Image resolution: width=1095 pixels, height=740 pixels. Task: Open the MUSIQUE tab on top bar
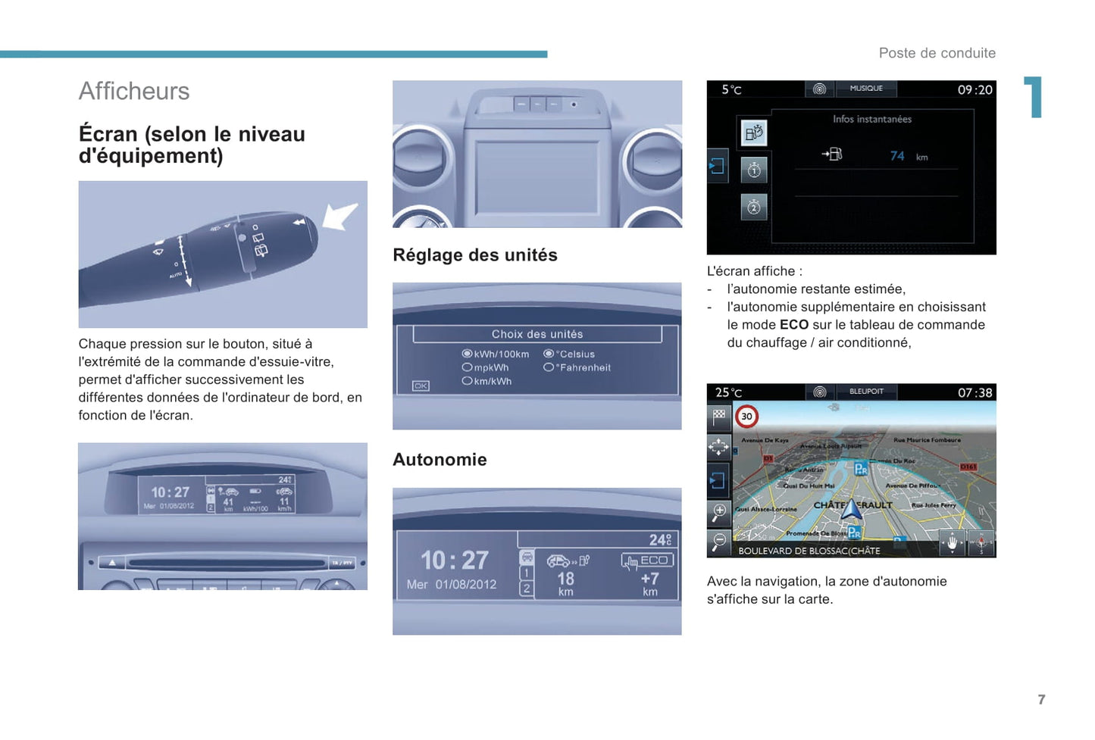point(865,89)
